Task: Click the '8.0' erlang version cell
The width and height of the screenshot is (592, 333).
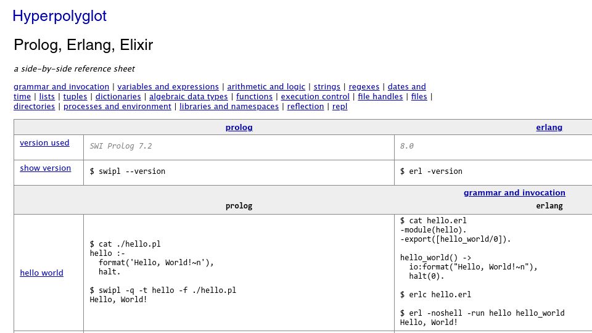Action: (x=406, y=146)
